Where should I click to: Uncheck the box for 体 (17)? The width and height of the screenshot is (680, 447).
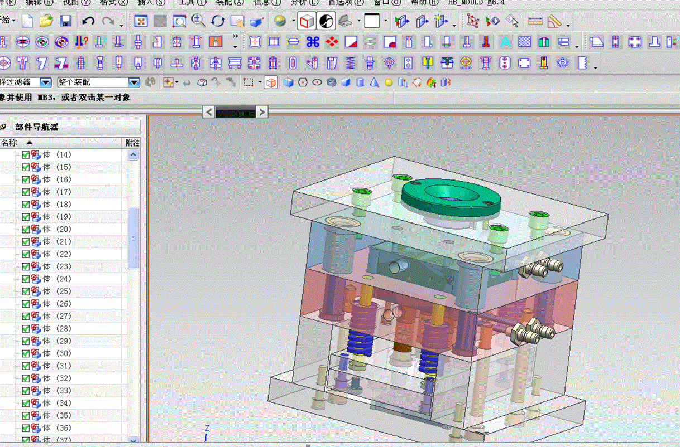26,192
